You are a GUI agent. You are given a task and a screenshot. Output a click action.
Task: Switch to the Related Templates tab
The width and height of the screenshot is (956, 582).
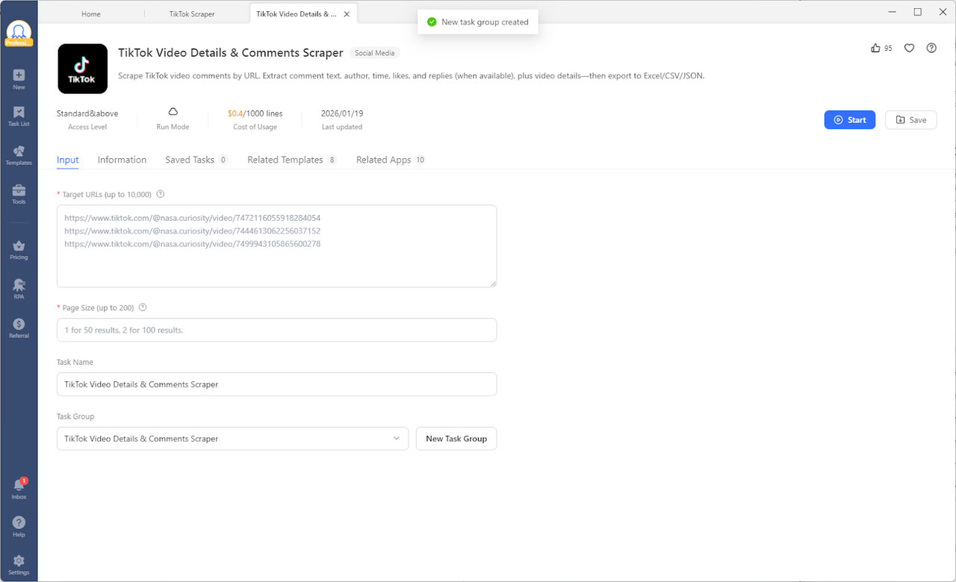(285, 160)
